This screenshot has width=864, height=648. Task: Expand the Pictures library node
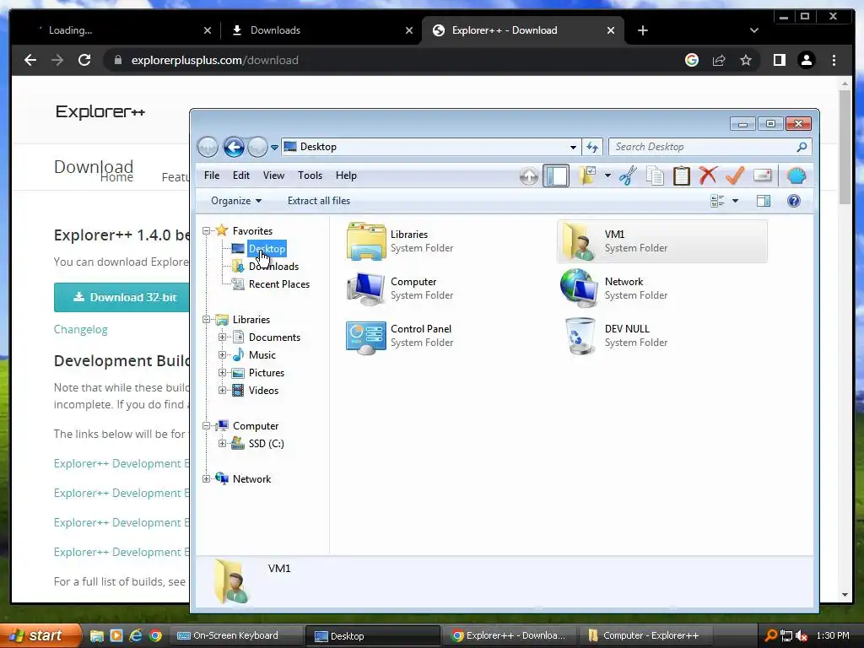point(222,372)
